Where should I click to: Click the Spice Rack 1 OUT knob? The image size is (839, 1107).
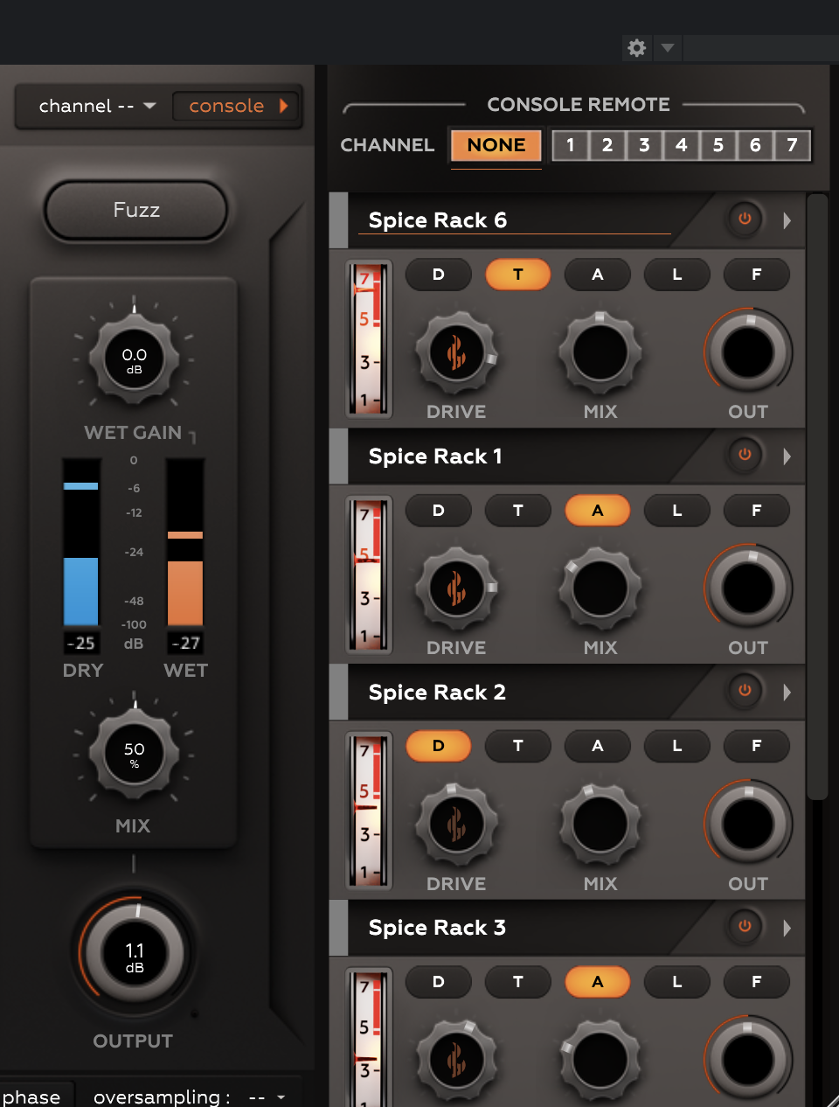tap(748, 588)
